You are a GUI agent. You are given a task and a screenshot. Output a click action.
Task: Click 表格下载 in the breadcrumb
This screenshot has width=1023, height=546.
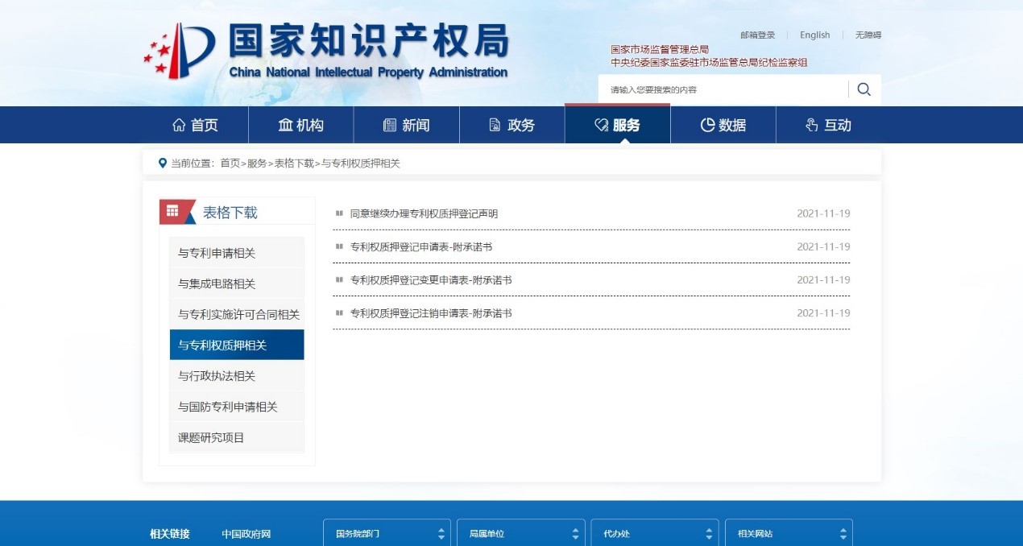click(294, 163)
